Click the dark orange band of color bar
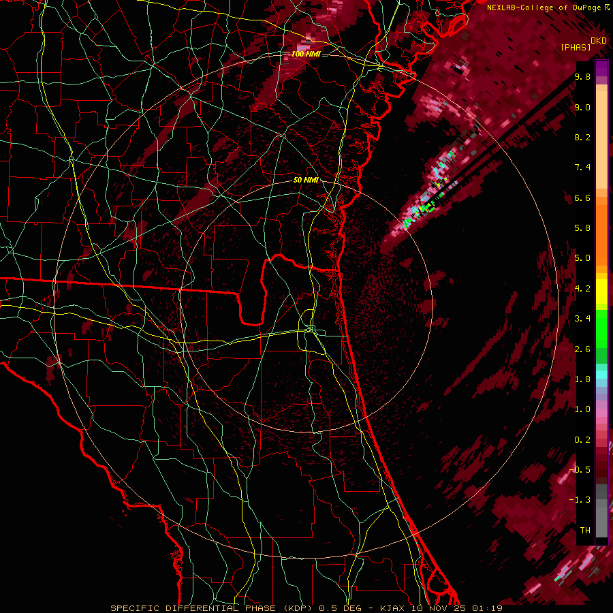 [601, 234]
